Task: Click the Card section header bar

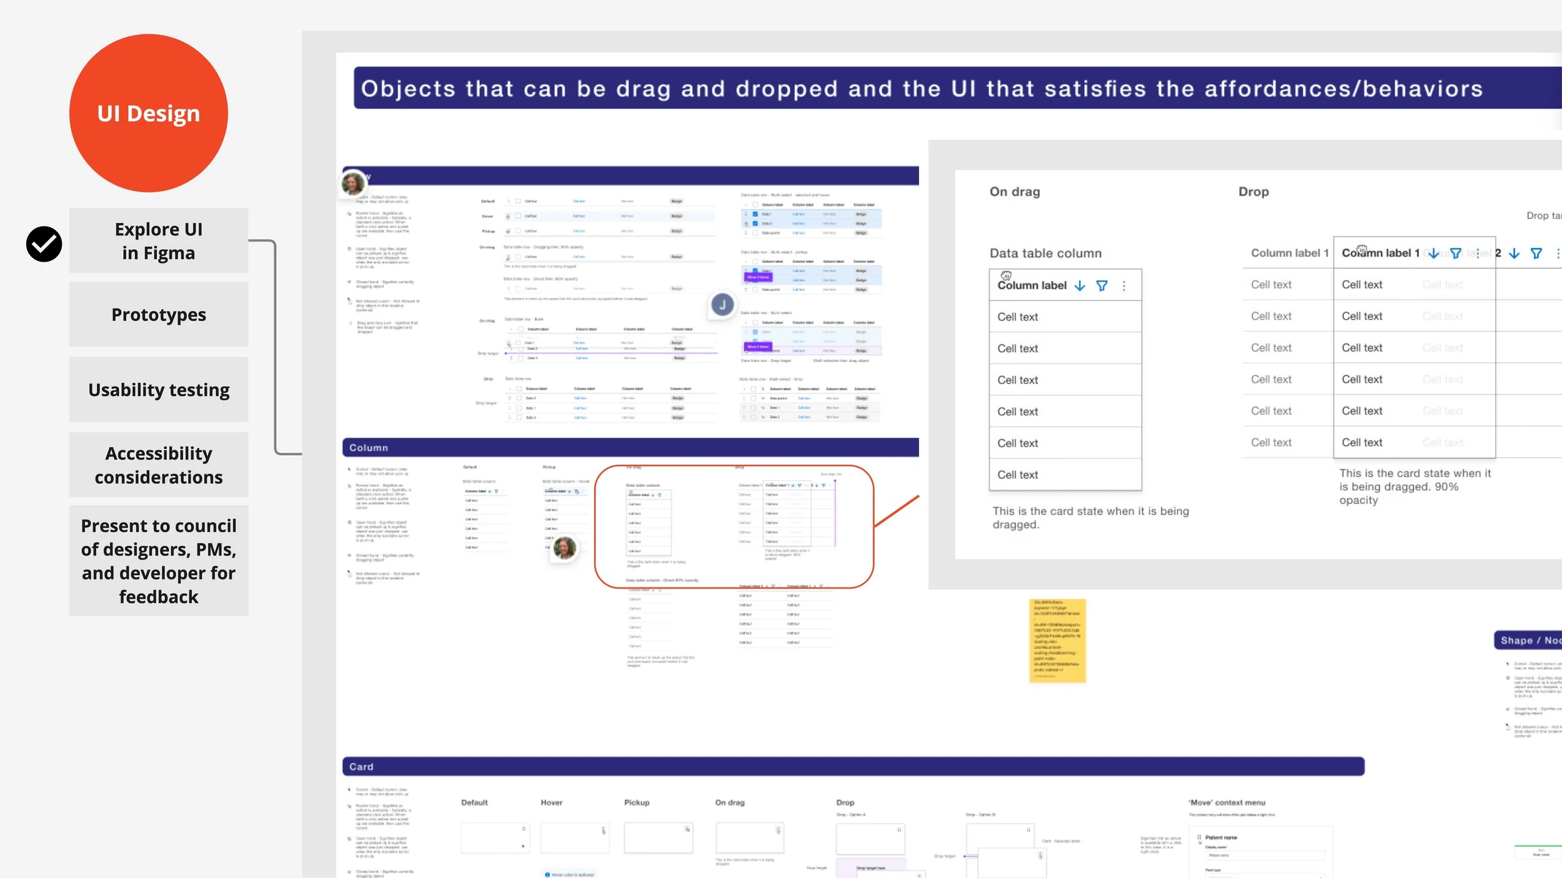Action: pyautogui.click(x=853, y=767)
